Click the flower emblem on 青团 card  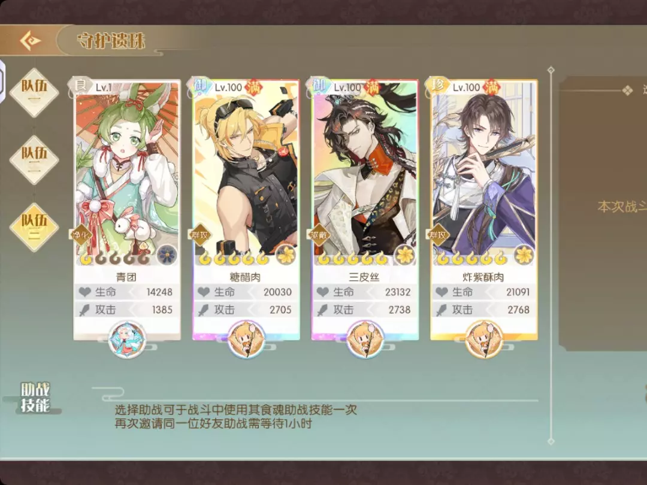[167, 254]
